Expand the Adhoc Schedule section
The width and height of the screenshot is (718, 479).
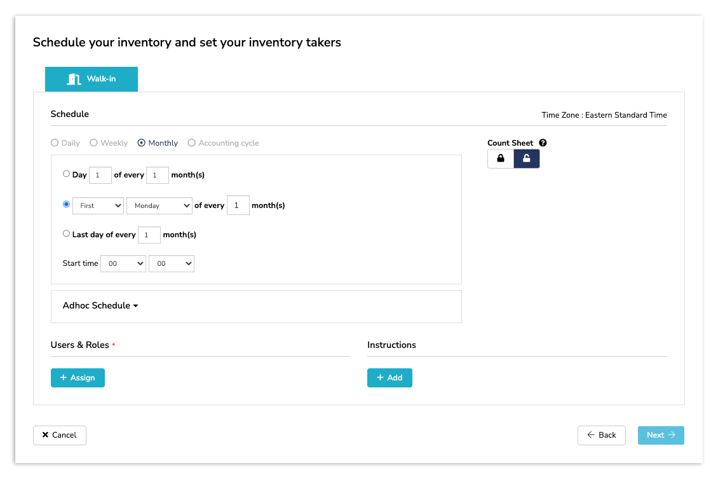click(x=100, y=306)
